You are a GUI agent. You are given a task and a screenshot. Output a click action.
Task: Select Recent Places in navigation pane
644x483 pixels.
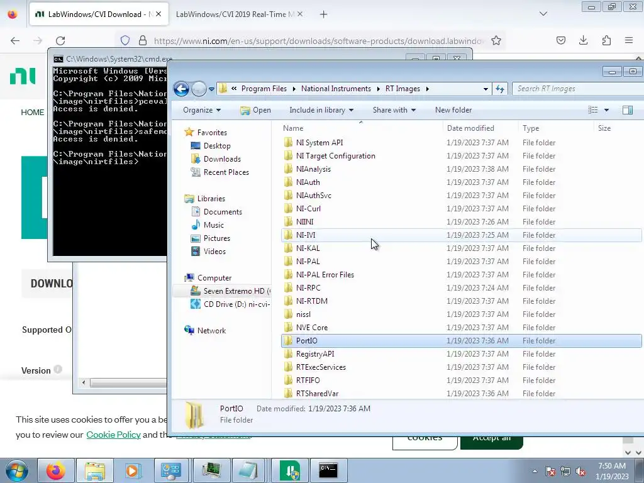tap(226, 172)
